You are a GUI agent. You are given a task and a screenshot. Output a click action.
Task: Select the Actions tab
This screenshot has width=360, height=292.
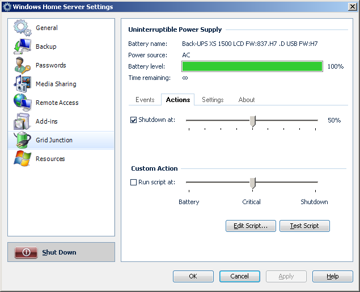178,100
